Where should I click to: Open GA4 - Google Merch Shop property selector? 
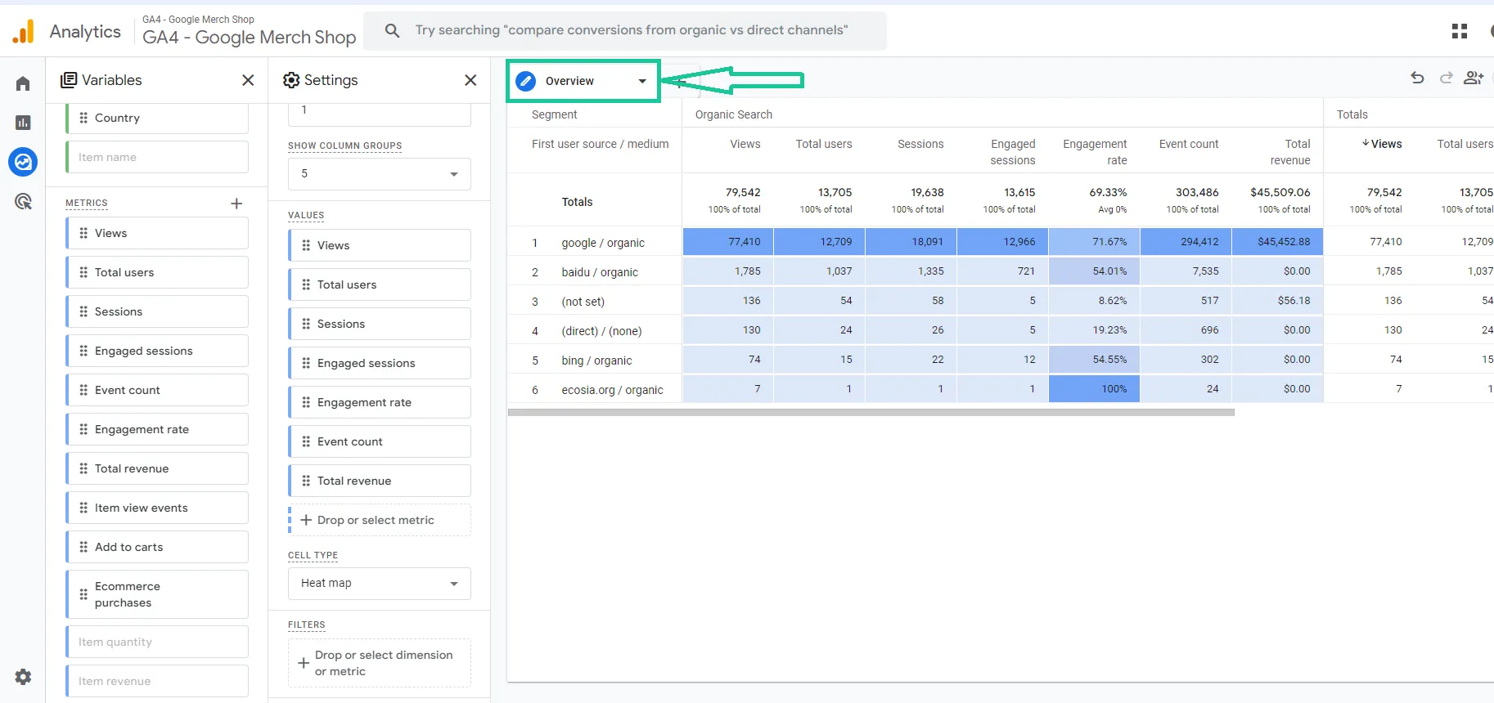coord(249,31)
